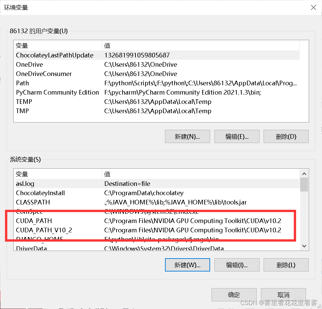
Task: Select the user Path variable
Action: pyautogui.click(x=157, y=83)
